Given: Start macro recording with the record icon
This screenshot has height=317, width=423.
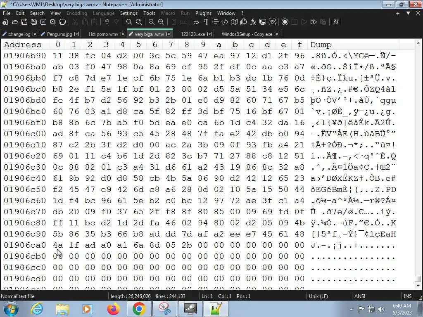Looking at the screenshot, I should [x=285, y=22].
